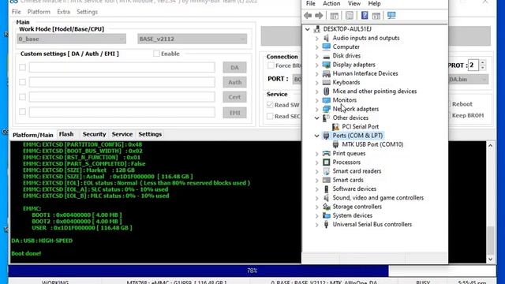
Task: Click the Back arrow in Device Manager toolbar
Action: pyautogui.click(x=308, y=15)
